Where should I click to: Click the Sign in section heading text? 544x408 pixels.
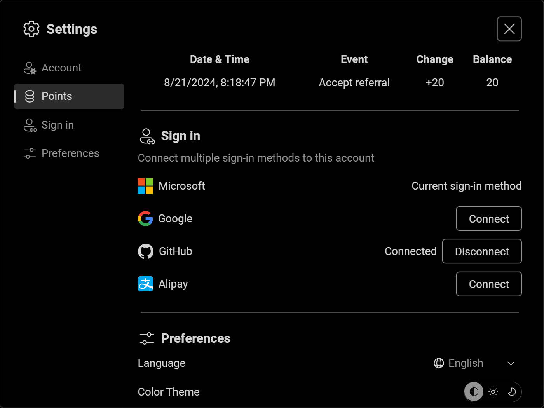pos(181,136)
